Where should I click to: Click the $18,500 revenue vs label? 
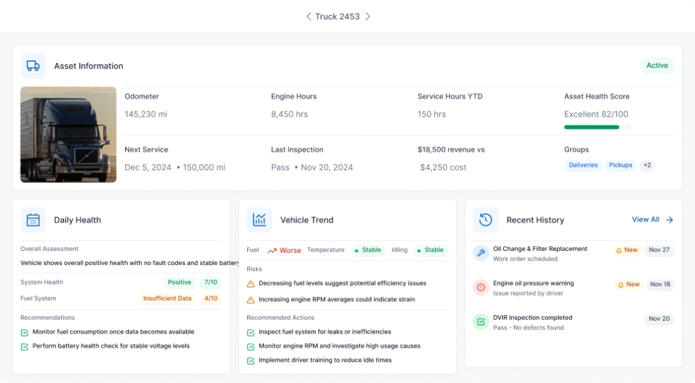click(x=451, y=150)
